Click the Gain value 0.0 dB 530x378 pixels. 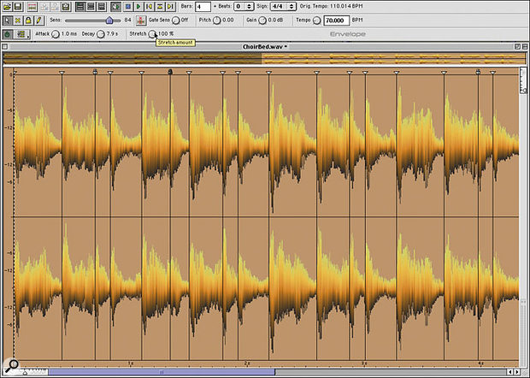point(275,21)
